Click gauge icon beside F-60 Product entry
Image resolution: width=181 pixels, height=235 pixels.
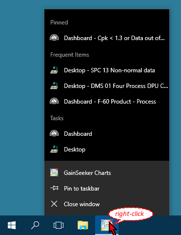[54, 101]
